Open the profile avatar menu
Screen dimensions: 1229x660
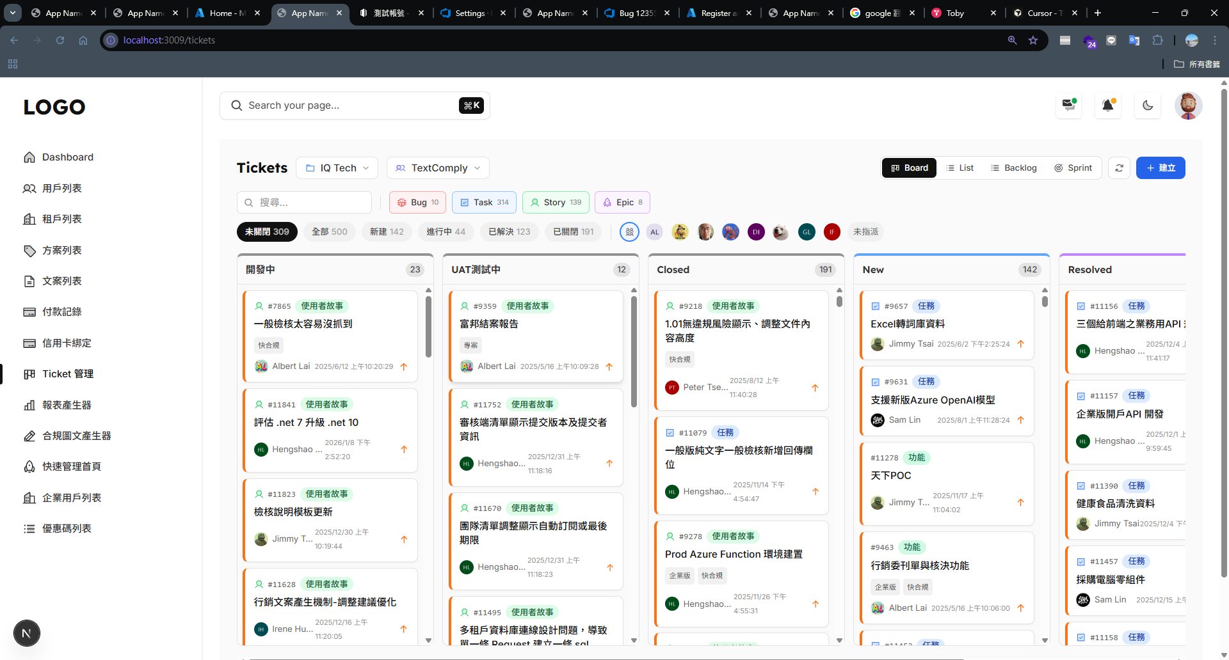[x=1189, y=106]
